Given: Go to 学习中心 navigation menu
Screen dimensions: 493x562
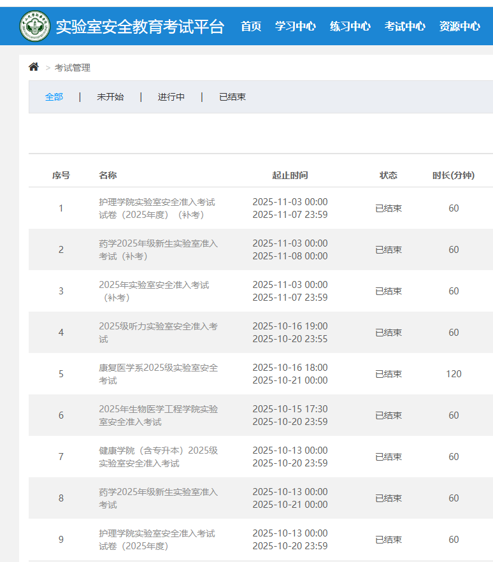Looking at the screenshot, I should (295, 26).
